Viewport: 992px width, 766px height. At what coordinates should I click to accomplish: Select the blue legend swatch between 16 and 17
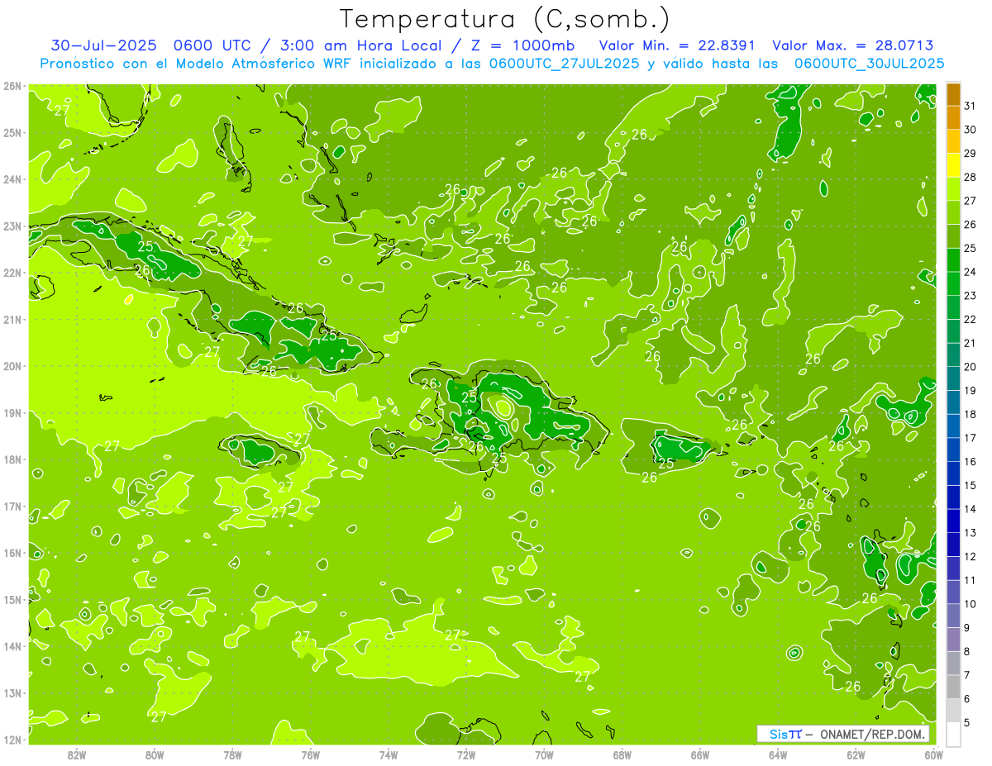click(x=953, y=450)
